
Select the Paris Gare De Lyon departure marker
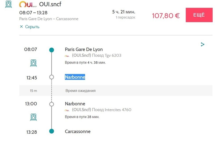coord(52,50)
